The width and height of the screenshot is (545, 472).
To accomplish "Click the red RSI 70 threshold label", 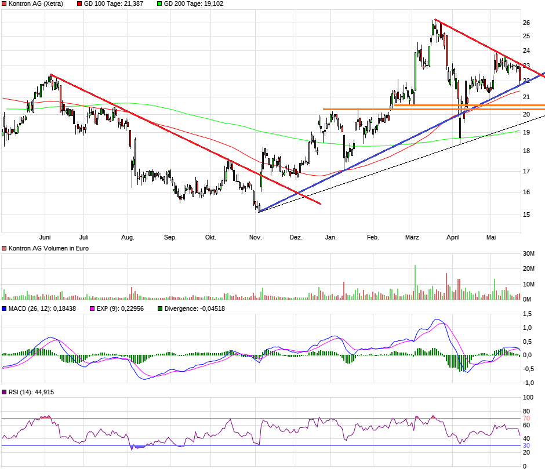I will (x=526, y=419).
